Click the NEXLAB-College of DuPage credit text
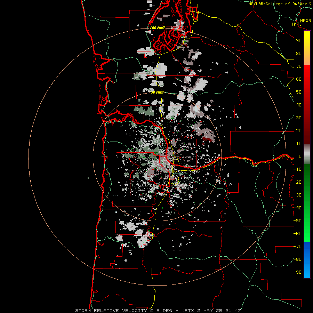Viewport: 313px width, 313px height. pyautogui.click(x=278, y=4)
